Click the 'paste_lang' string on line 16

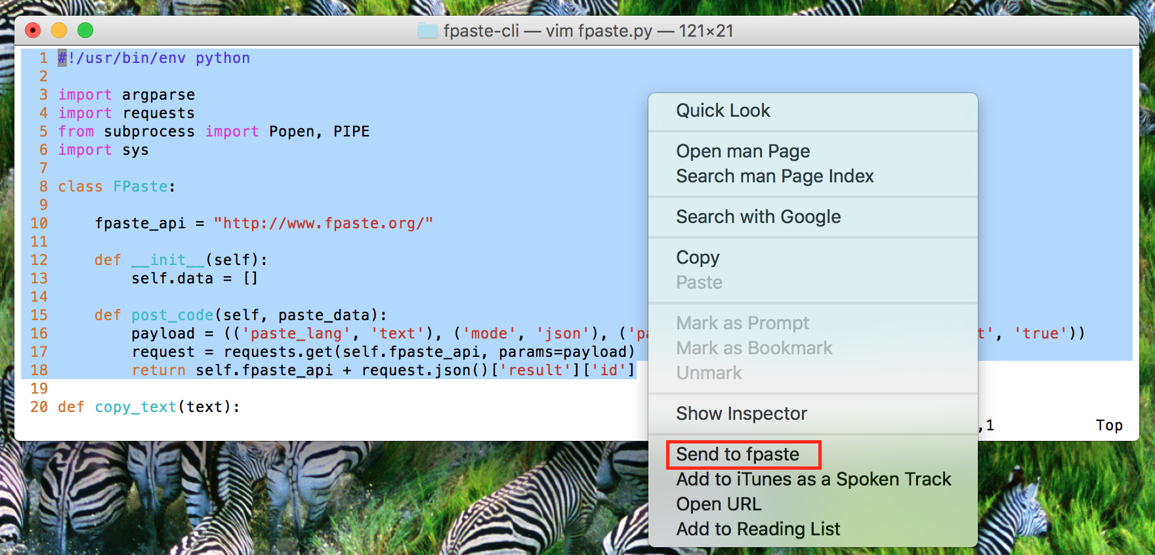click(x=296, y=334)
